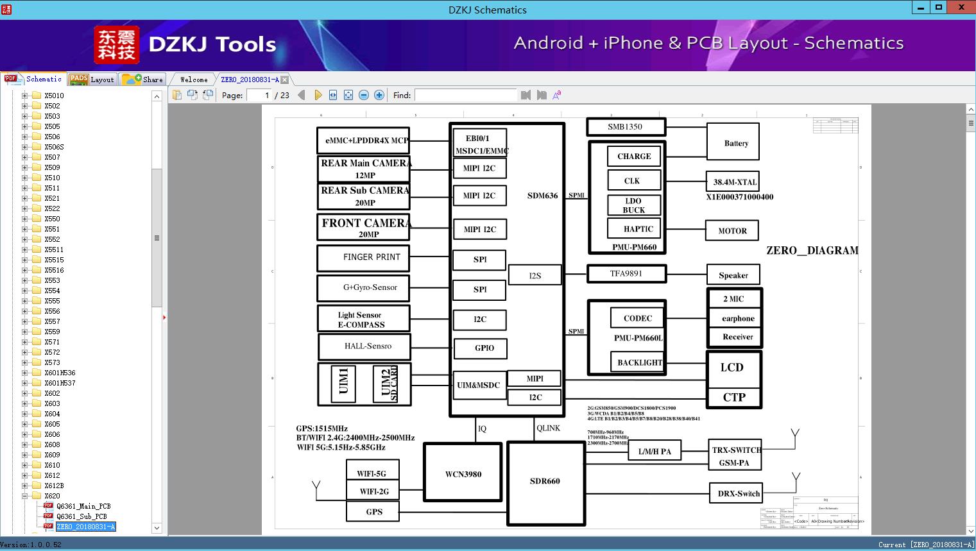The image size is (976, 551).
Task: Click the folder tree scrollbar thumb
Action: pos(157,238)
